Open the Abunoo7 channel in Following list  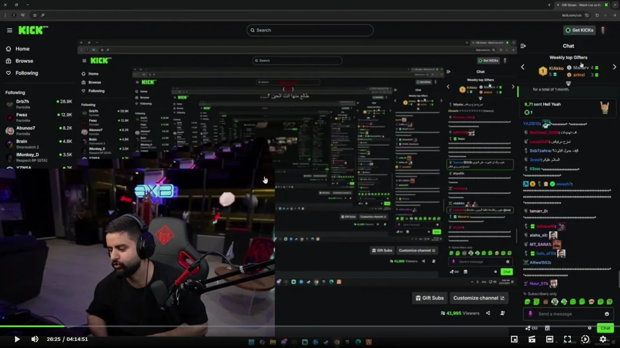coord(39,130)
